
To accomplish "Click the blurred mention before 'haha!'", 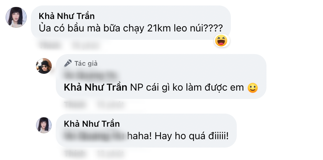I will tap(95, 137).
